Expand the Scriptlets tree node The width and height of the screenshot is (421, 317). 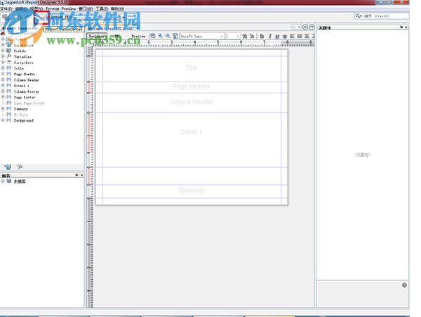[x=3, y=63]
